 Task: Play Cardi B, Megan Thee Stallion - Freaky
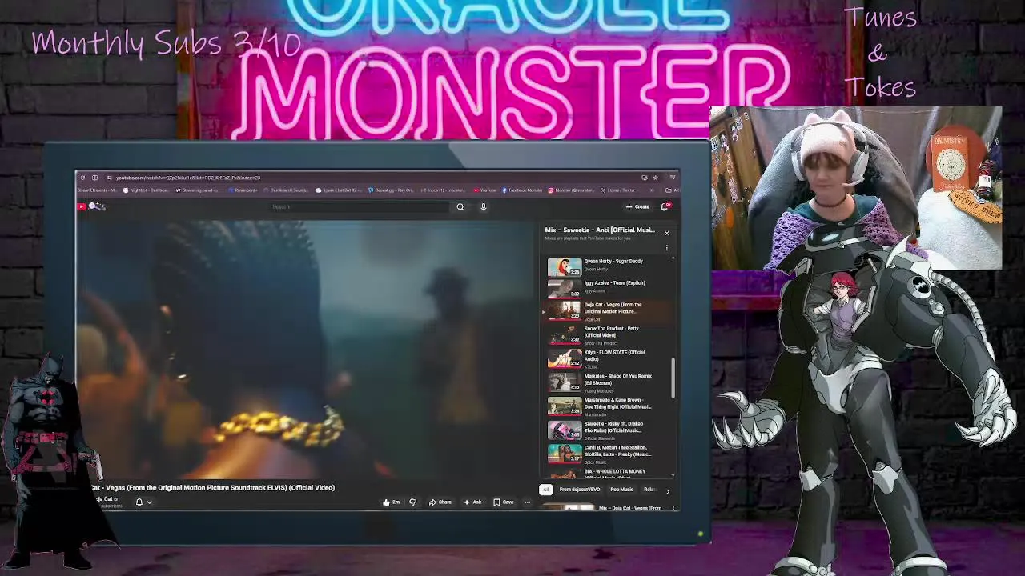point(609,454)
